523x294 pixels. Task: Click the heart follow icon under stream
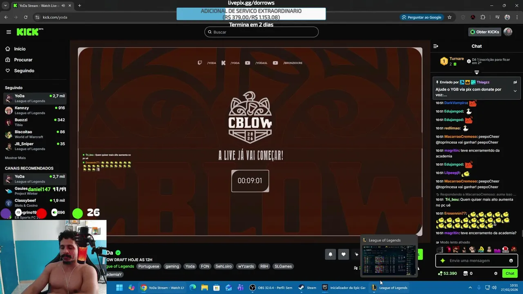point(344,254)
